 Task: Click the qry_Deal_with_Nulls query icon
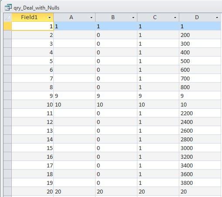tap(8, 7)
